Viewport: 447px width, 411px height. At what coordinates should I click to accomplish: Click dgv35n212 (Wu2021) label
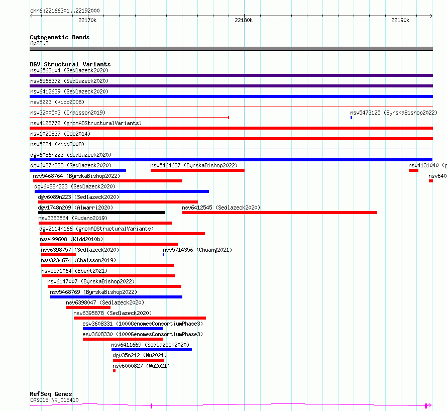click(140, 355)
